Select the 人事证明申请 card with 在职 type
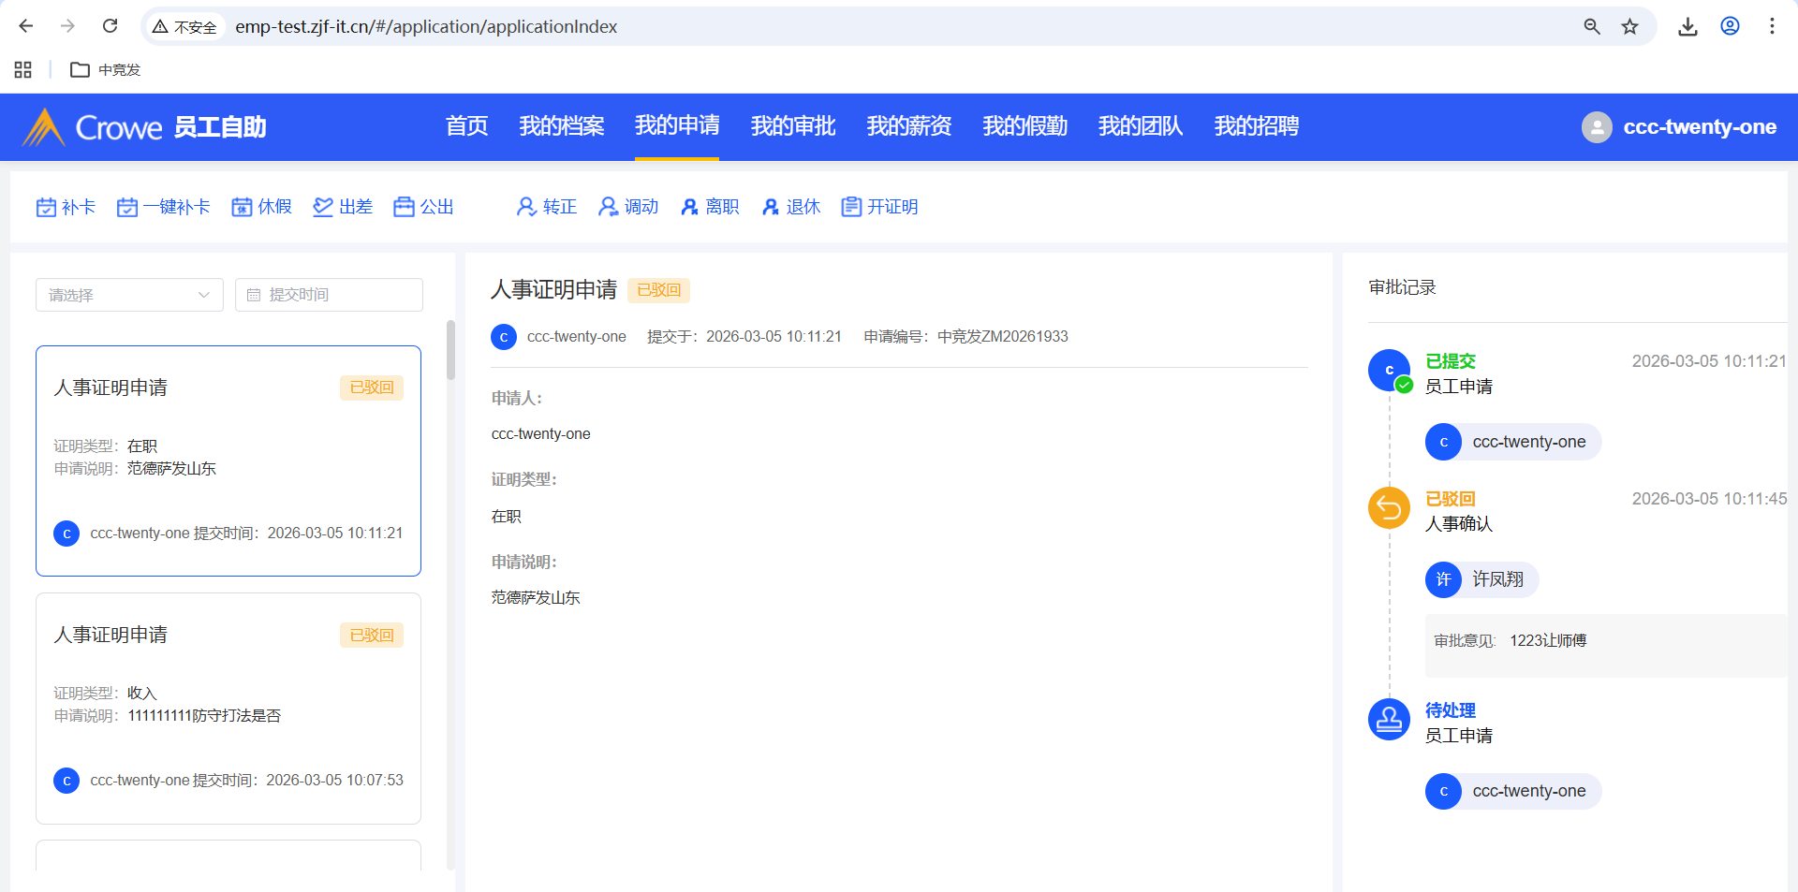Image resolution: width=1798 pixels, height=892 pixels. click(x=228, y=461)
